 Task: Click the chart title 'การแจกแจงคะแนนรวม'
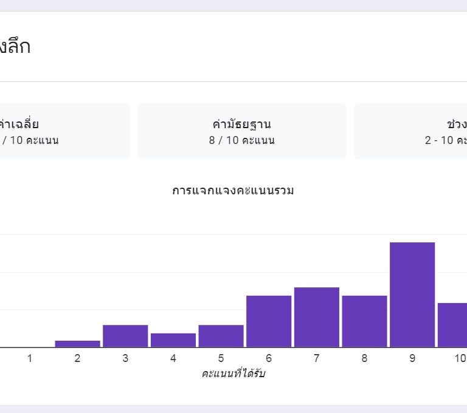tap(233, 191)
